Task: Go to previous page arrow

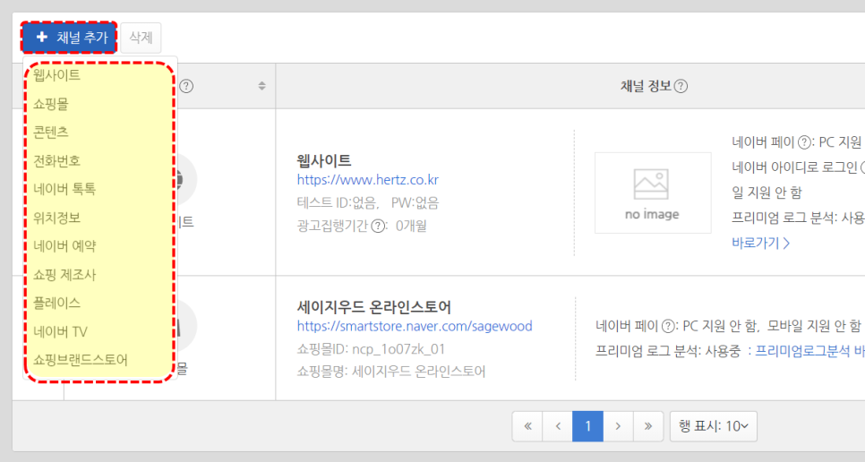Action: click(558, 426)
